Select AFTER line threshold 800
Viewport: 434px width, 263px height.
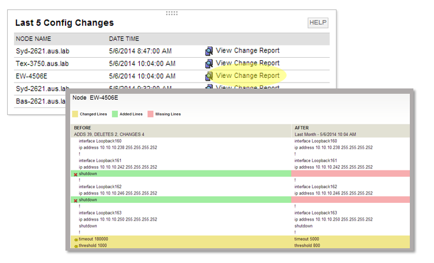point(307,245)
